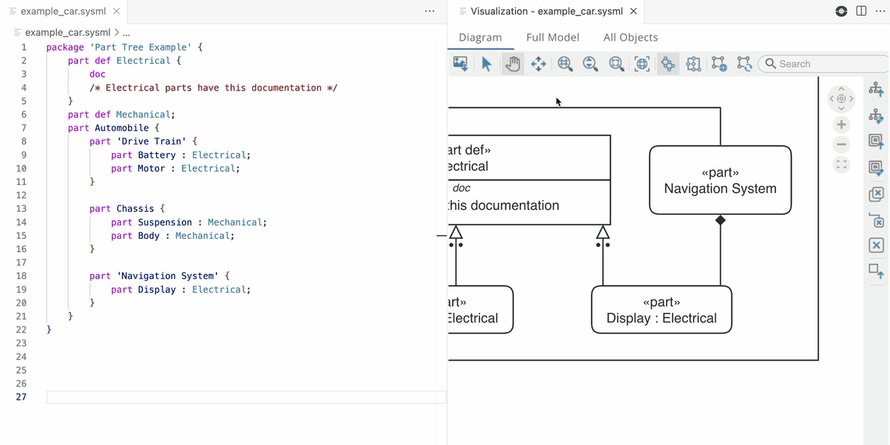Toggle fullscreen fit view button
This screenshot has width=890, height=445.
click(x=841, y=165)
